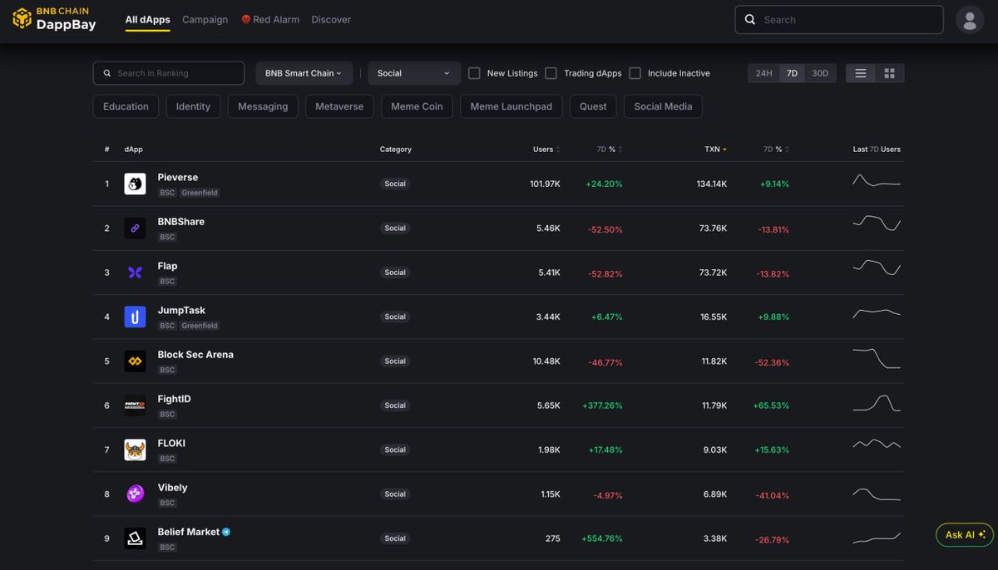This screenshot has height=570, width=998.
Task: Filter by Meme Coin tag
Action: [x=417, y=106]
